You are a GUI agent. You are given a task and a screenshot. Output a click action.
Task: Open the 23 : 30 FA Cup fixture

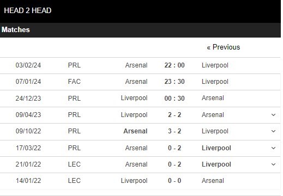[174, 82]
